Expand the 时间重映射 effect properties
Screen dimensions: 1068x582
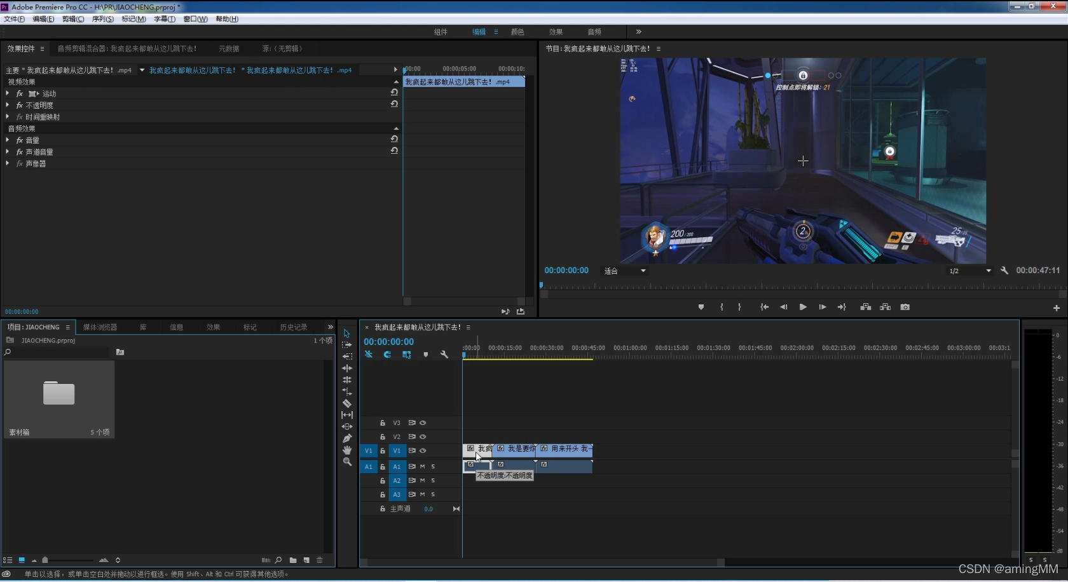pyautogui.click(x=8, y=116)
